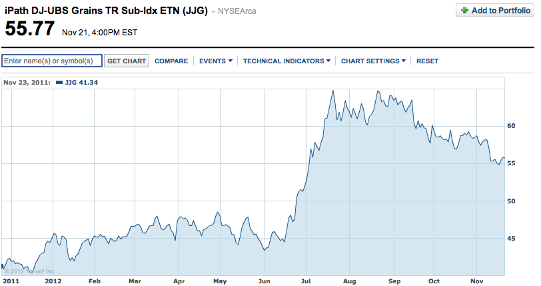The image size is (541, 286).
Task: Click the 55 price axis label
Action: pos(511,163)
